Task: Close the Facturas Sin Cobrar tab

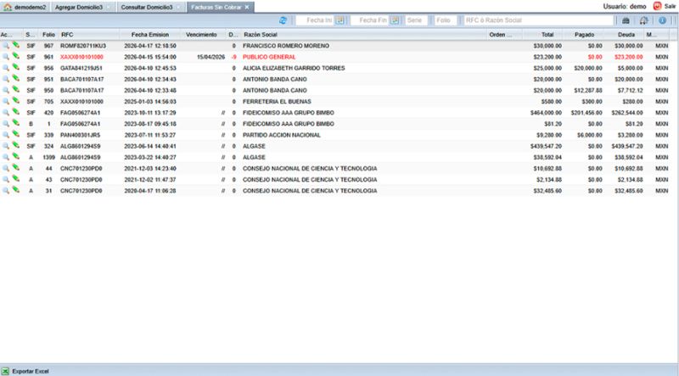Action: 247,7
